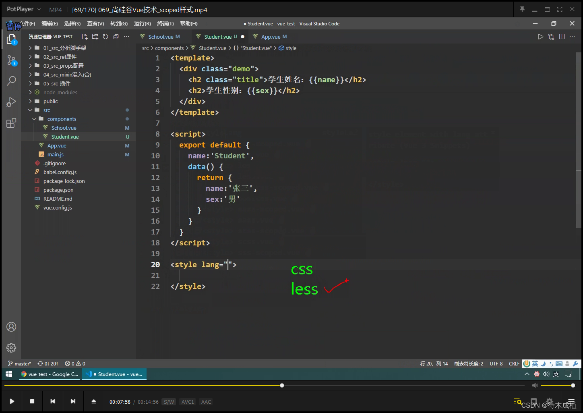The height and width of the screenshot is (413, 583).
Task: Collapse all folders in explorer
Action: [x=116, y=37]
